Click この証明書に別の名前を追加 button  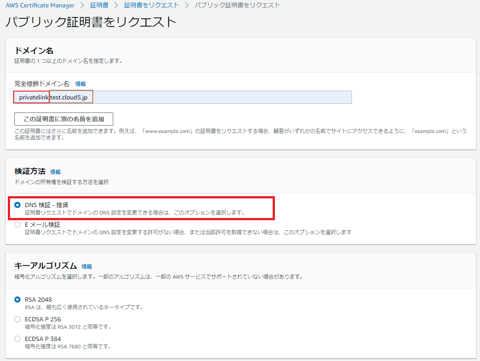(x=64, y=119)
